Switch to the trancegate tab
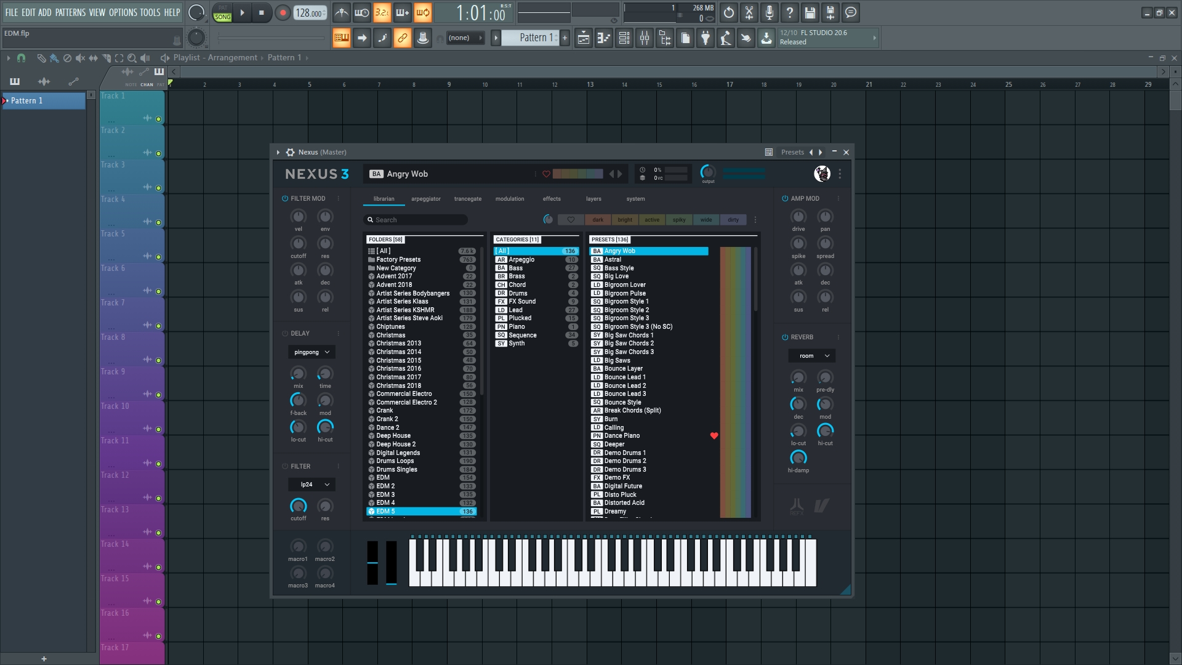The height and width of the screenshot is (665, 1182). point(468,199)
